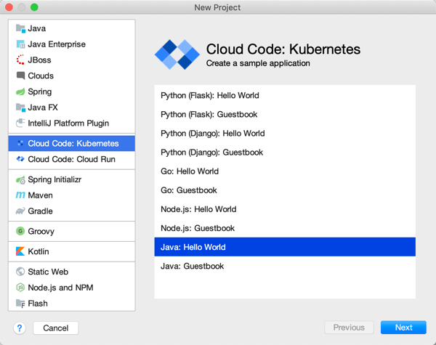
Task: Choose Go: Guestbook sample
Action: point(285,190)
